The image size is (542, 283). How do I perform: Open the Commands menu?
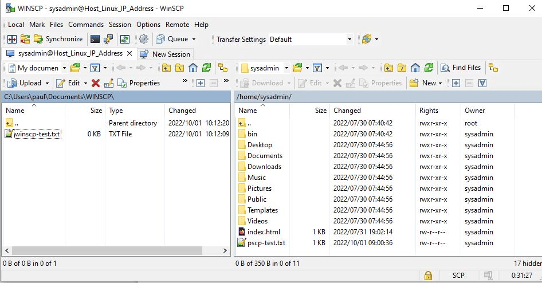[x=86, y=25]
